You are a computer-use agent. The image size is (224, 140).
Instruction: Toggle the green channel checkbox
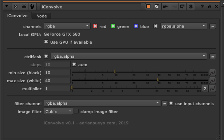113,26
